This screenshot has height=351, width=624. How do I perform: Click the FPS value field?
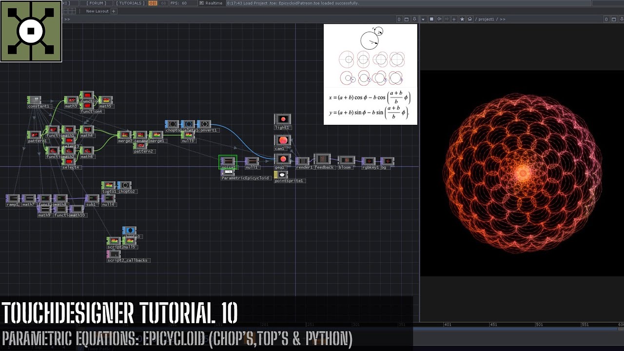tap(184, 3)
